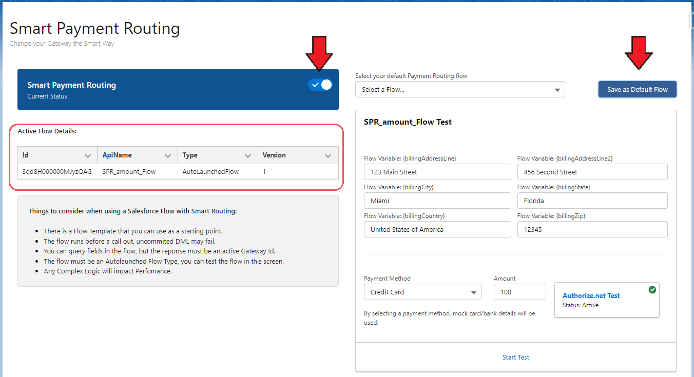This screenshot has width=694, height=377.
Task: Open the Id column sort chevron
Action: 87,155
